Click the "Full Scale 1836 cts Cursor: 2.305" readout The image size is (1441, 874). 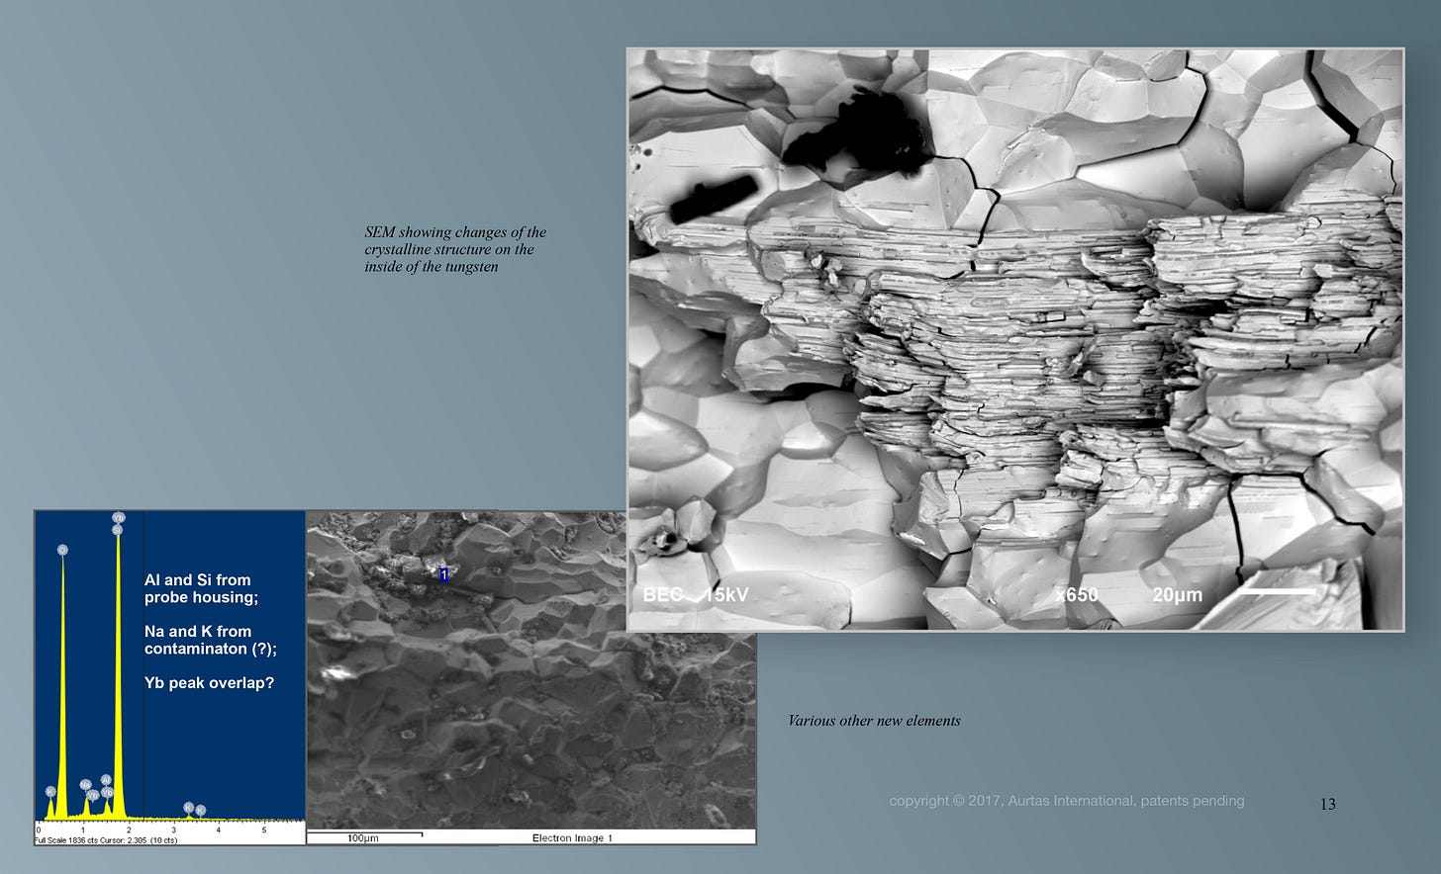click(107, 840)
